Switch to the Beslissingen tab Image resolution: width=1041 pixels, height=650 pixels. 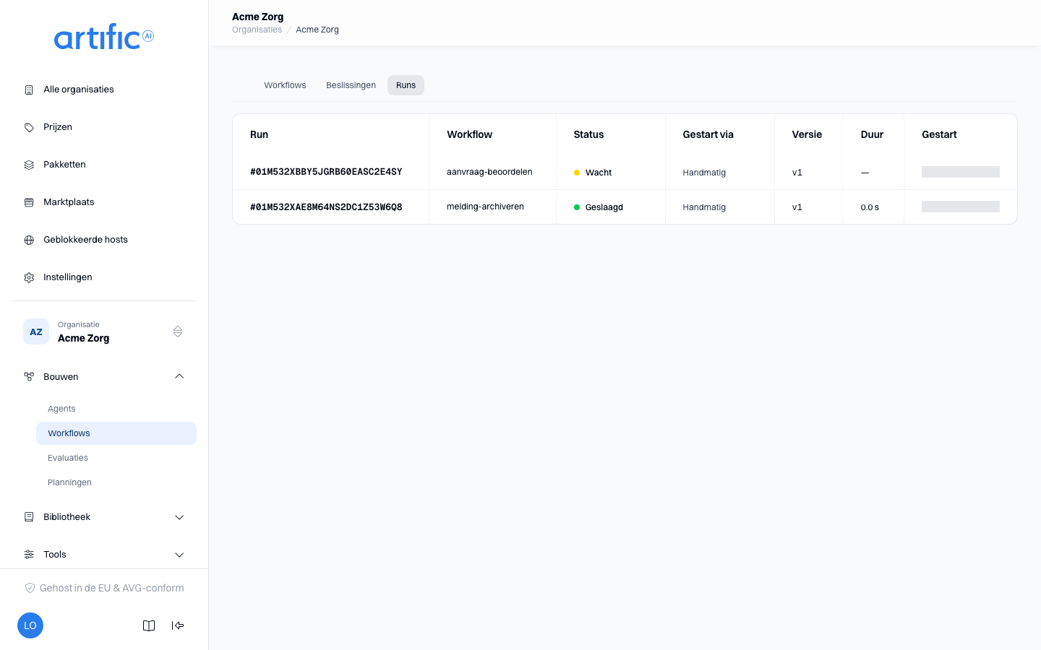tap(351, 85)
